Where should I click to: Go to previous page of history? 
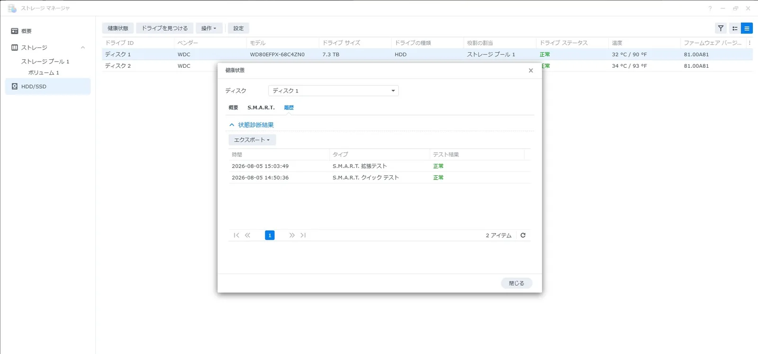pos(247,235)
